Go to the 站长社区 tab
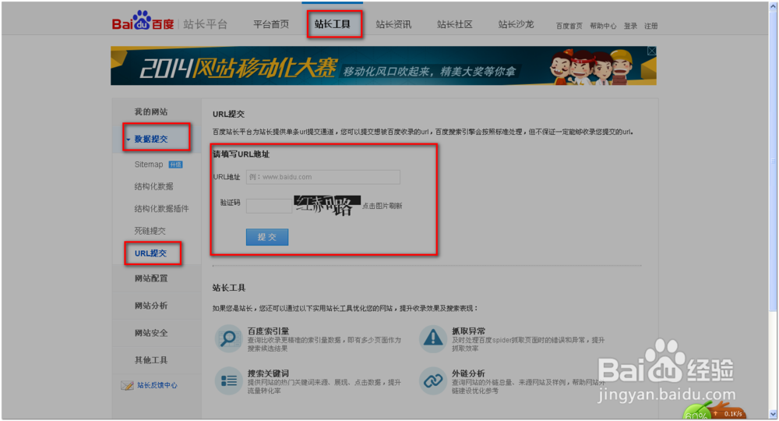The width and height of the screenshot is (779, 421). (x=455, y=24)
